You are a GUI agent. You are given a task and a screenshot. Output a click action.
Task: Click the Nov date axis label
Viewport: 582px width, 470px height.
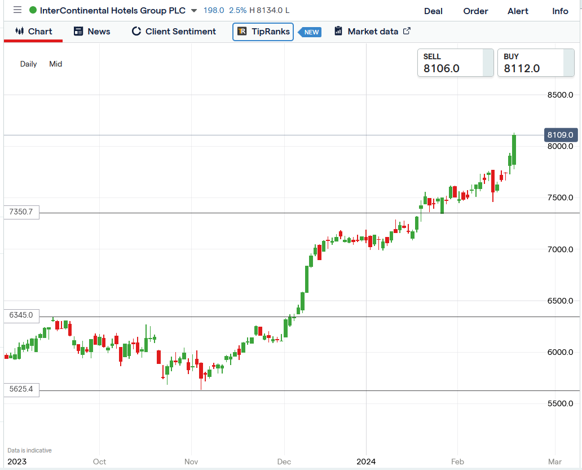tap(191, 462)
